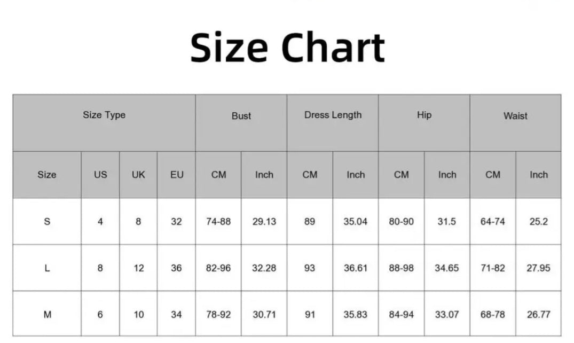
Task: Click the US sub-header cell
Action: click(x=100, y=174)
